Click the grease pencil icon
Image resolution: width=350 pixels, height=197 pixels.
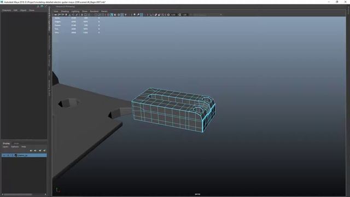[77, 15]
